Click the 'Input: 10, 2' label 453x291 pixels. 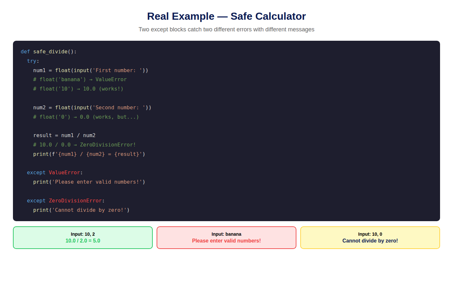tap(83, 234)
